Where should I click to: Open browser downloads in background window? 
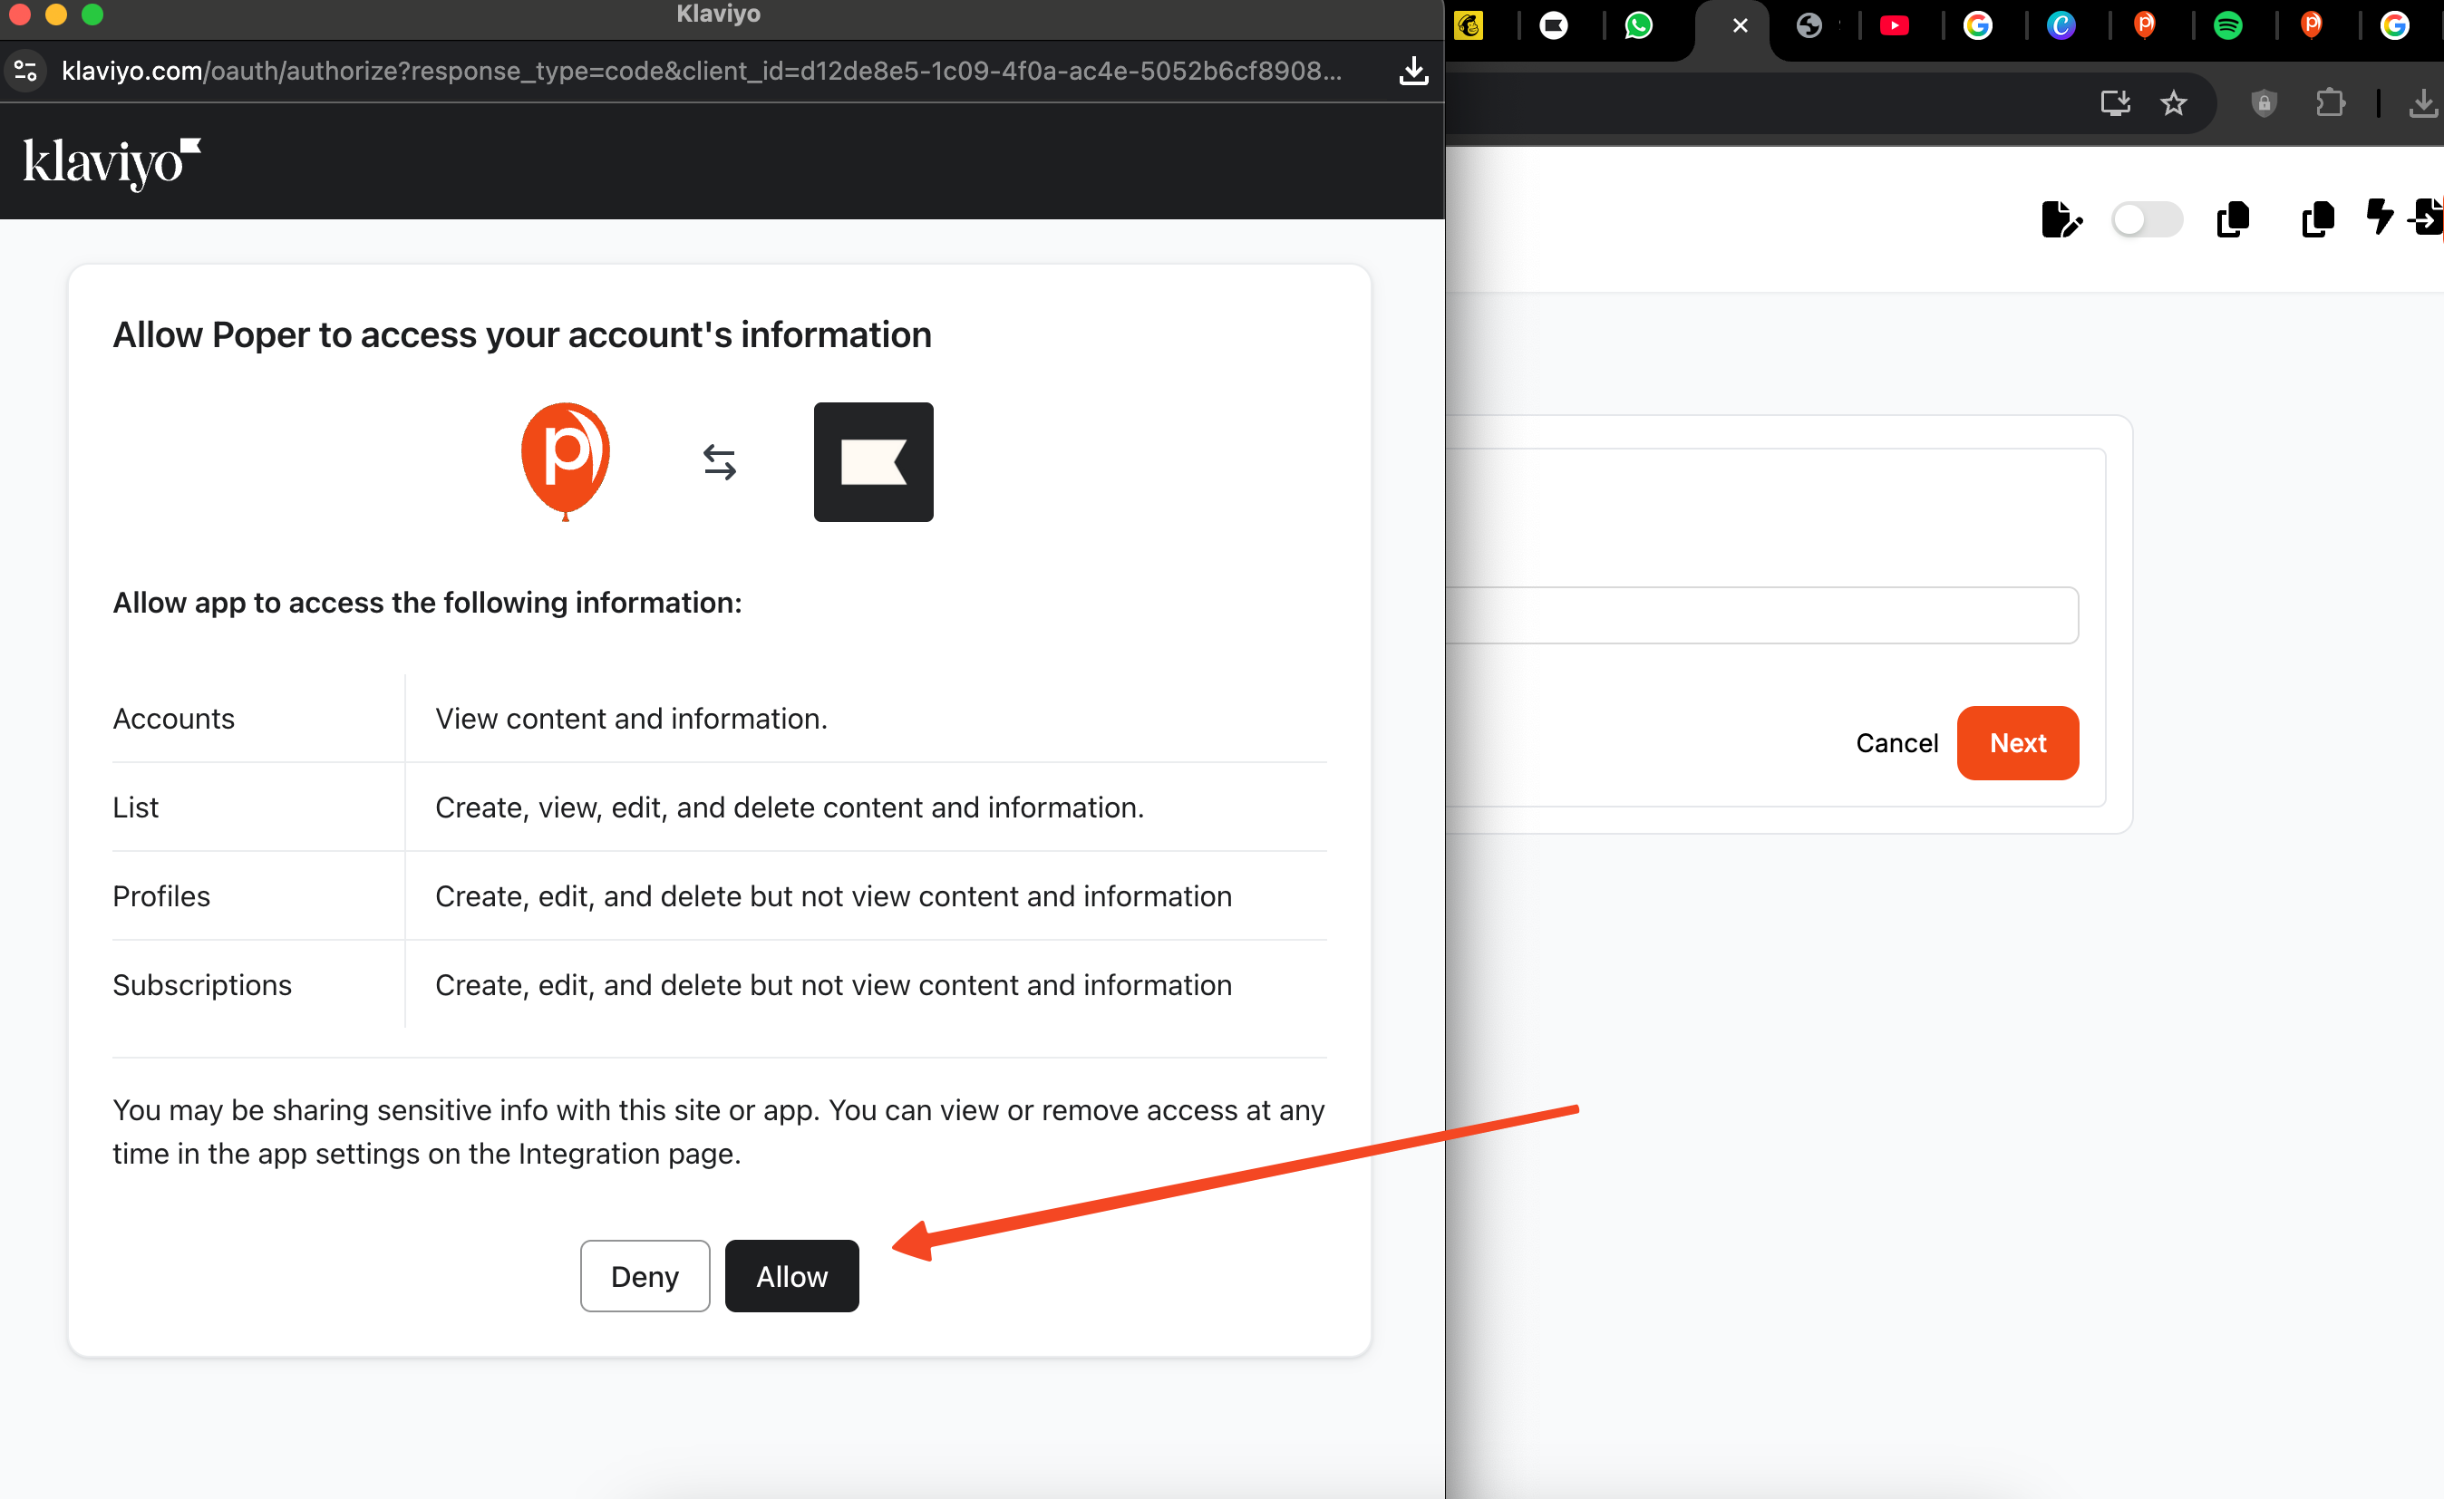pos(2422,103)
